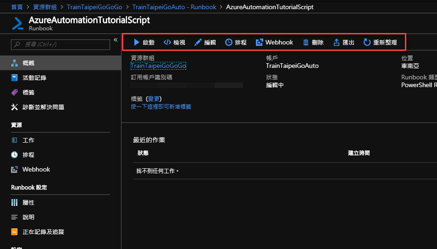Open the TrainTaipeiGoGoGo resource group link
The width and height of the screenshot is (437, 249).
(x=158, y=66)
